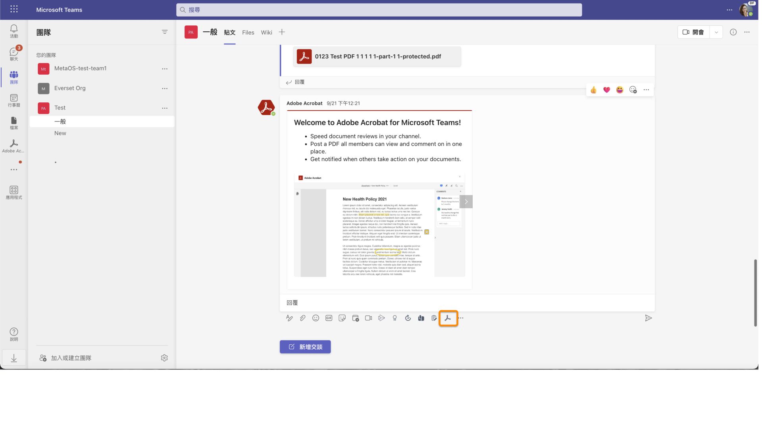This screenshot has width=762, height=438.
Task: Click the 開會 meet button
Action: pyautogui.click(x=694, y=32)
